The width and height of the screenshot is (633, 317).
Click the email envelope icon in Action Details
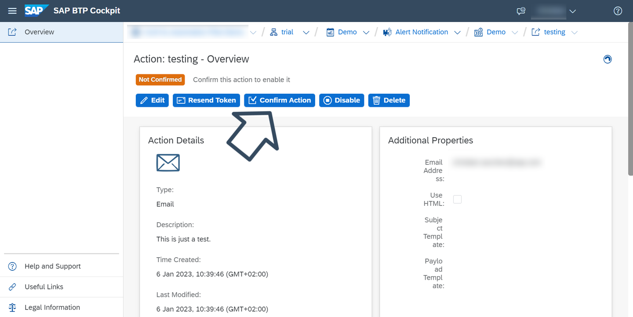click(168, 163)
